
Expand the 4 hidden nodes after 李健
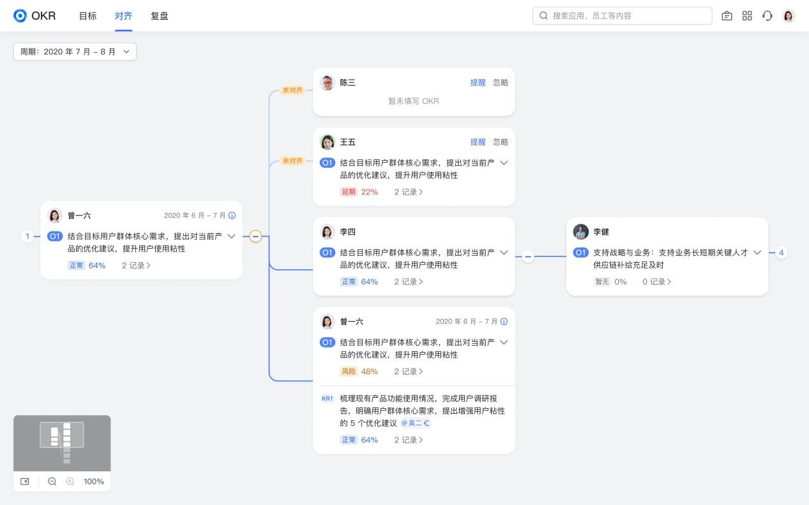[781, 252]
